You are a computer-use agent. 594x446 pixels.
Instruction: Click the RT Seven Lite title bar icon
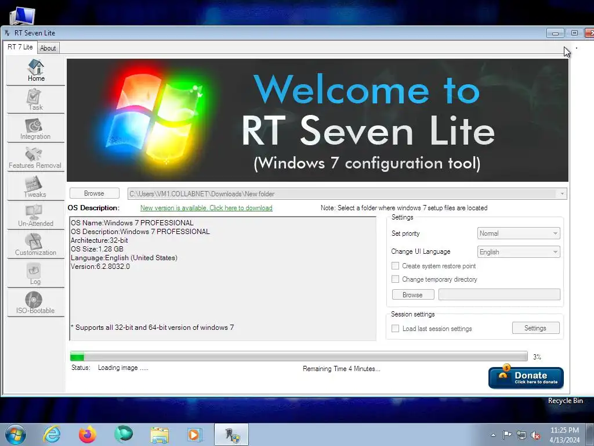click(8, 33)
